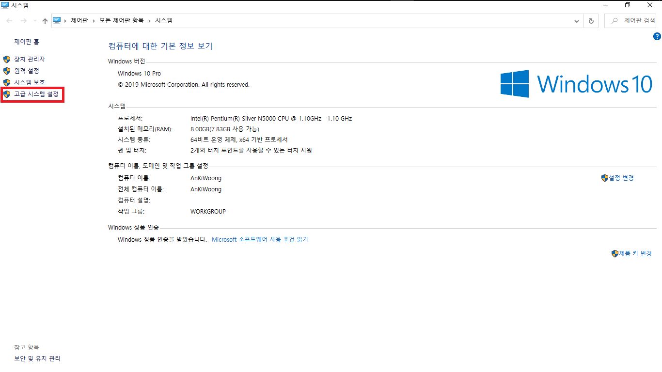Click shield icon beside 시스템 보호
Screen dimensions: 662x372
pos(7,82)
